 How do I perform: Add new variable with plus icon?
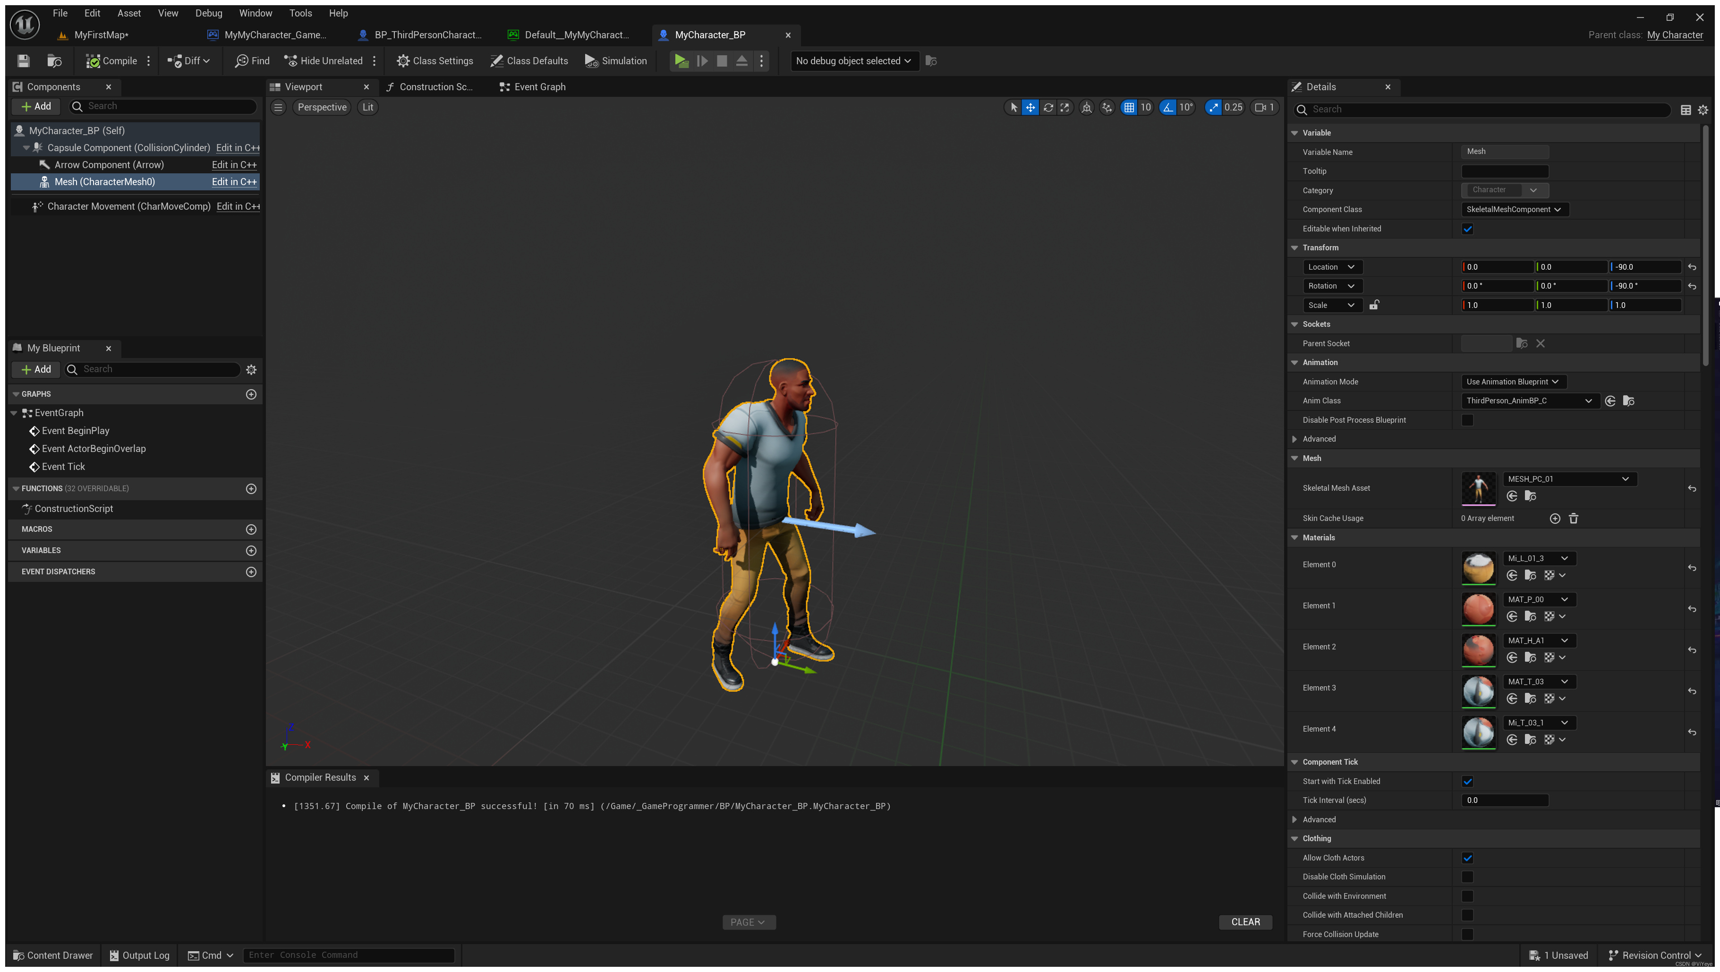(x=251, y=551)
